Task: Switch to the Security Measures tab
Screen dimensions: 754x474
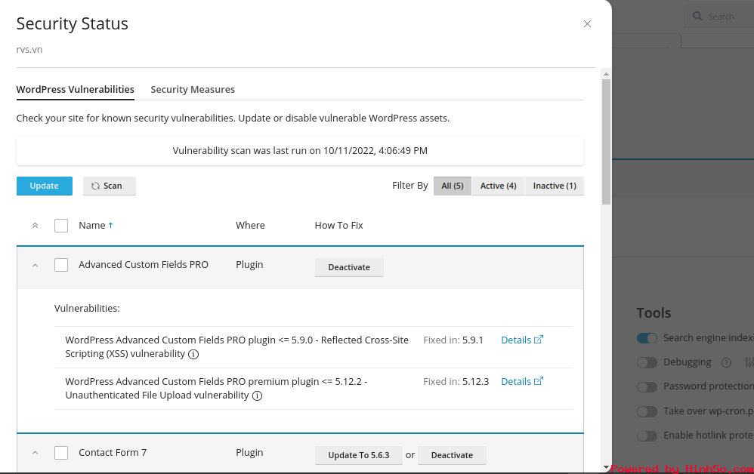Action: click(x=193, y=89)
